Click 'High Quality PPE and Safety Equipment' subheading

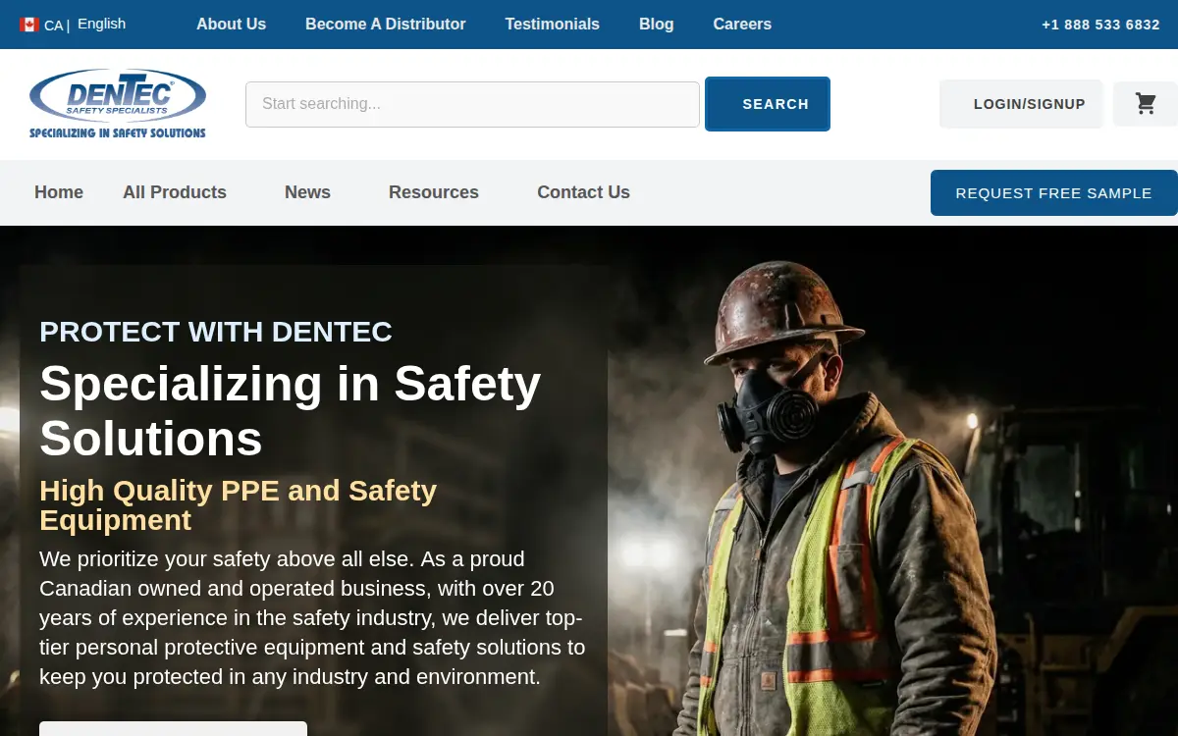[x=239, y=504]
